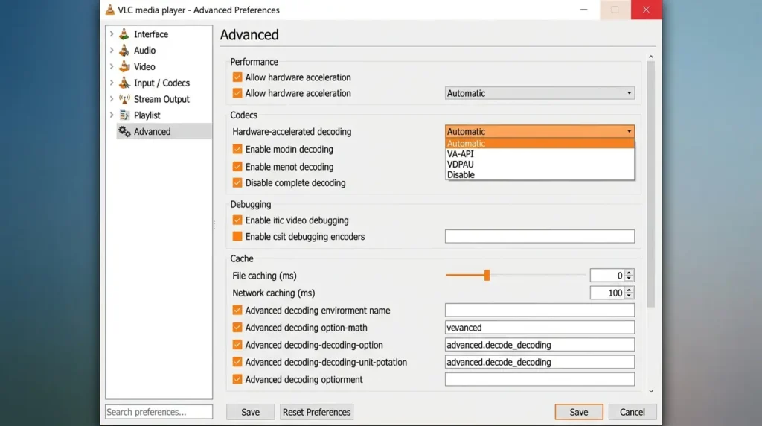Image resolution: width=762 pixels, height=426 pixels.
Task: Click the highlighted Save button at right
Action: click(x=579, y=411)
